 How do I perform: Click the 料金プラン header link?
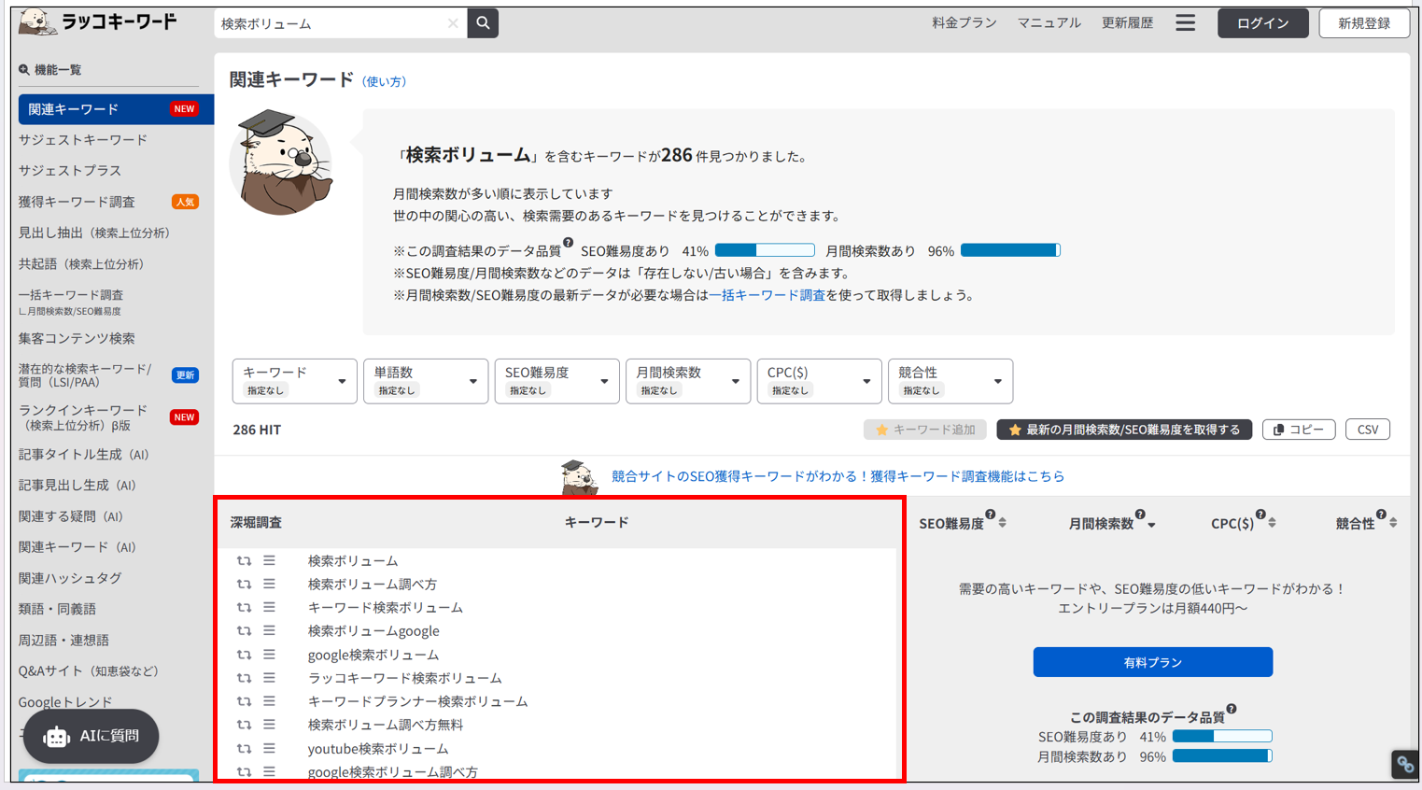(964, 22)
